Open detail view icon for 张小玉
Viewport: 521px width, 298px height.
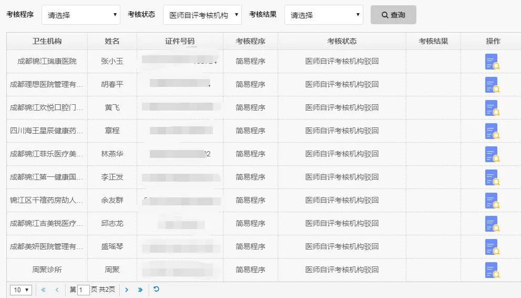tap(493, 62)
